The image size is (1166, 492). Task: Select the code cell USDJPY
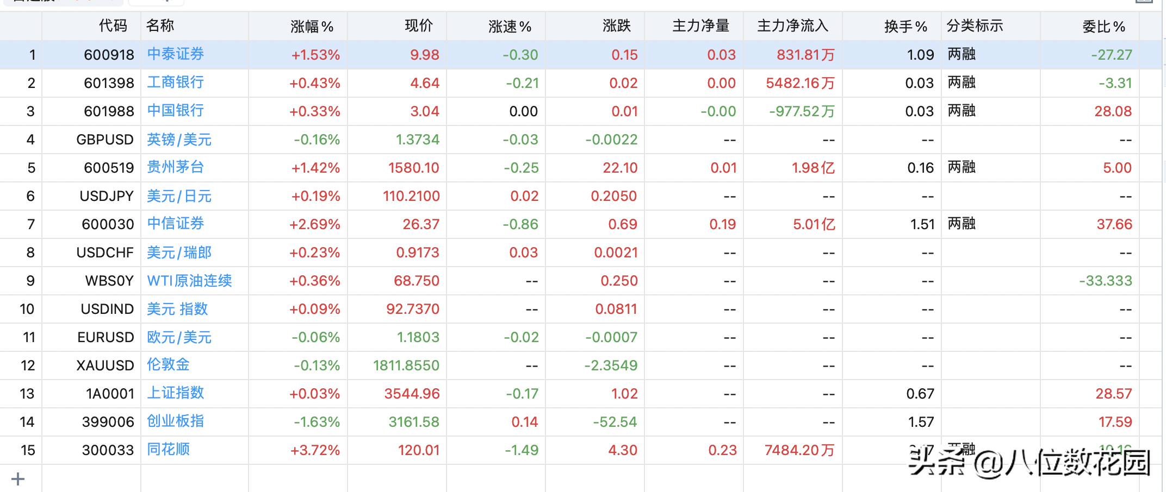tap(107, 196)
